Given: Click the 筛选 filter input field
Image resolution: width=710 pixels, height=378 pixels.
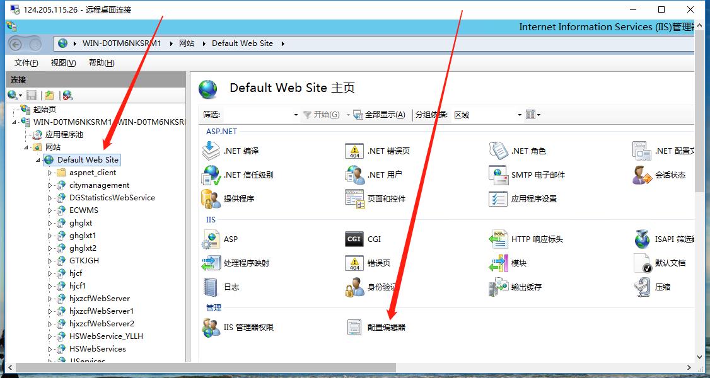Looking at the screenshot, I should pos(257,115).
